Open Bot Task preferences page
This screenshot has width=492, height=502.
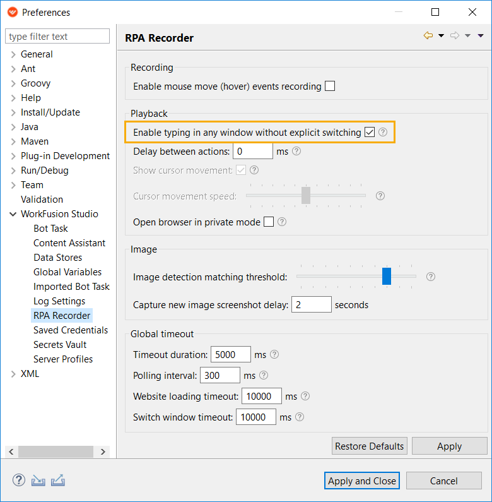[x=50, y=229]
